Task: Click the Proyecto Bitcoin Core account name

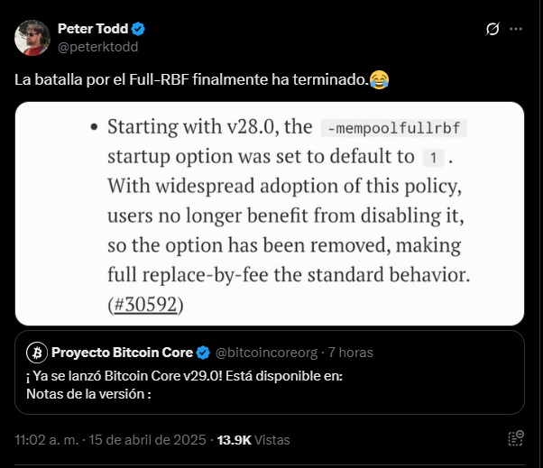Action: pyautogui.click(x=122, y=352)
